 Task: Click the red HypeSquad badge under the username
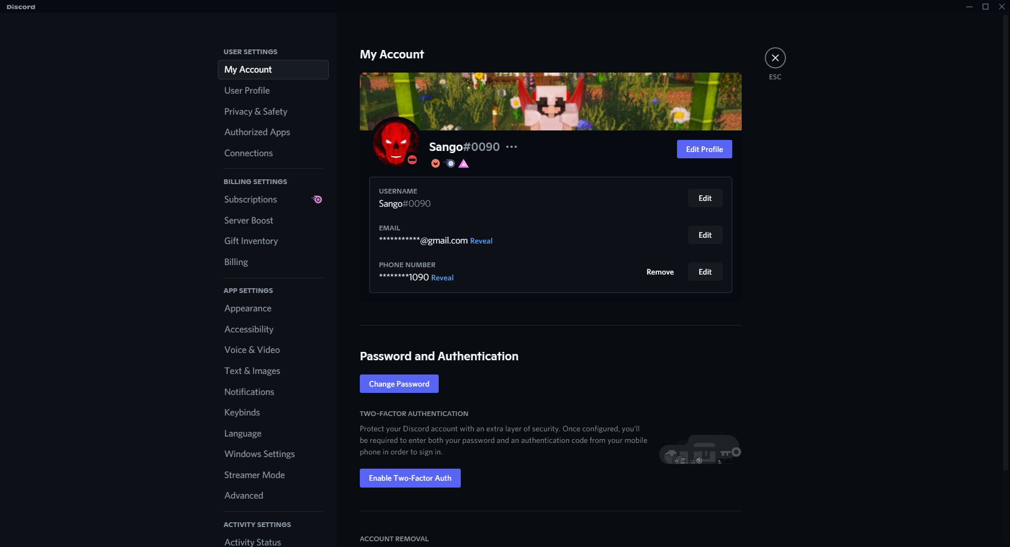(x=435, y=164)
